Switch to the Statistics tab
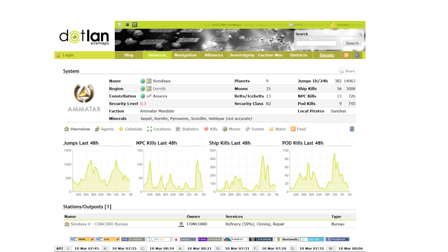The image size is (448, 252). 187,129
